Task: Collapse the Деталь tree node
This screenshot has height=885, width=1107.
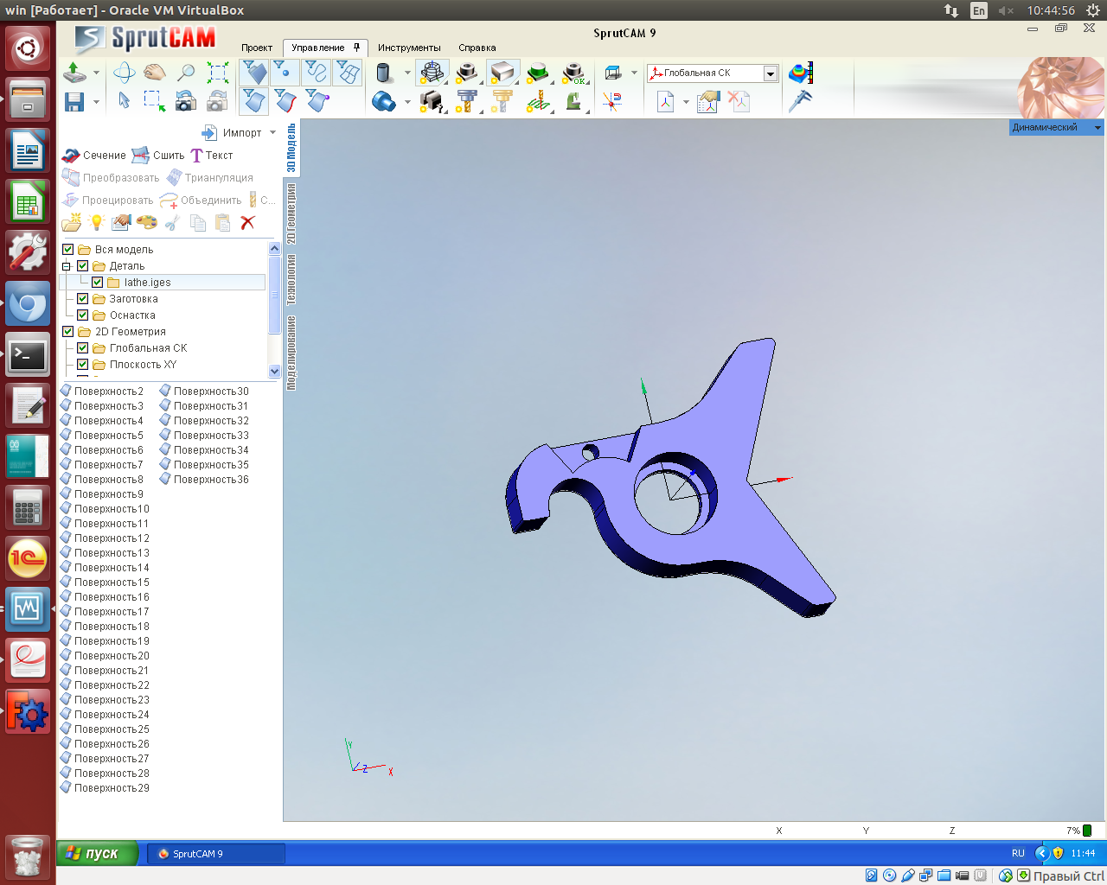Action: click(67, 266)
